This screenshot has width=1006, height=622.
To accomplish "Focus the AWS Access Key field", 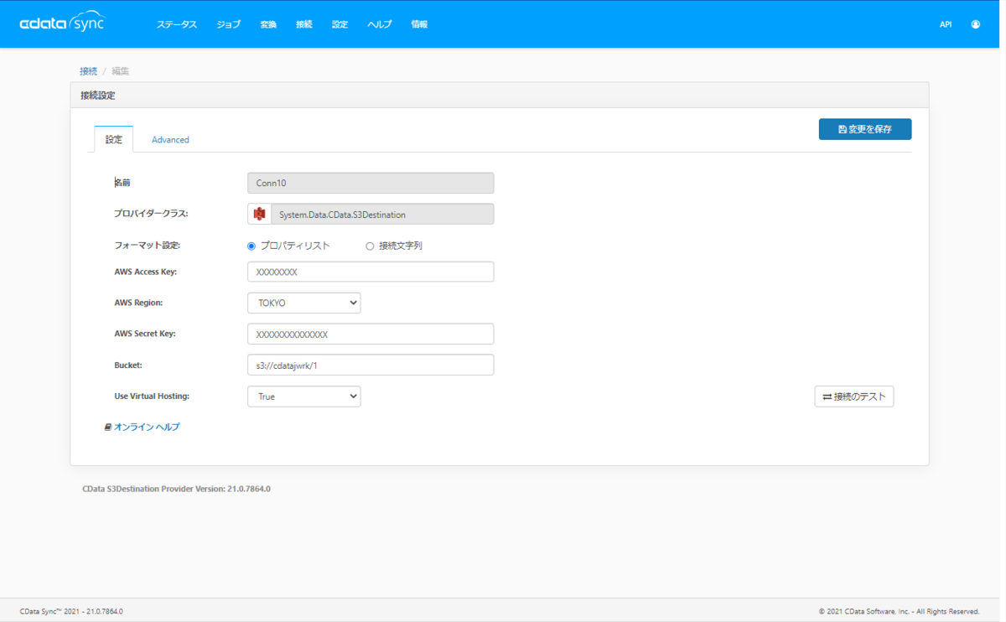I will click(371, 272).
